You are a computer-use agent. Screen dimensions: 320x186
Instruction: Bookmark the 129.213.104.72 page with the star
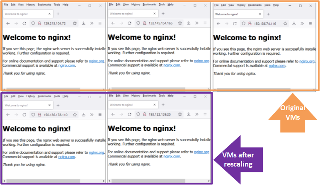pos(75,23)
